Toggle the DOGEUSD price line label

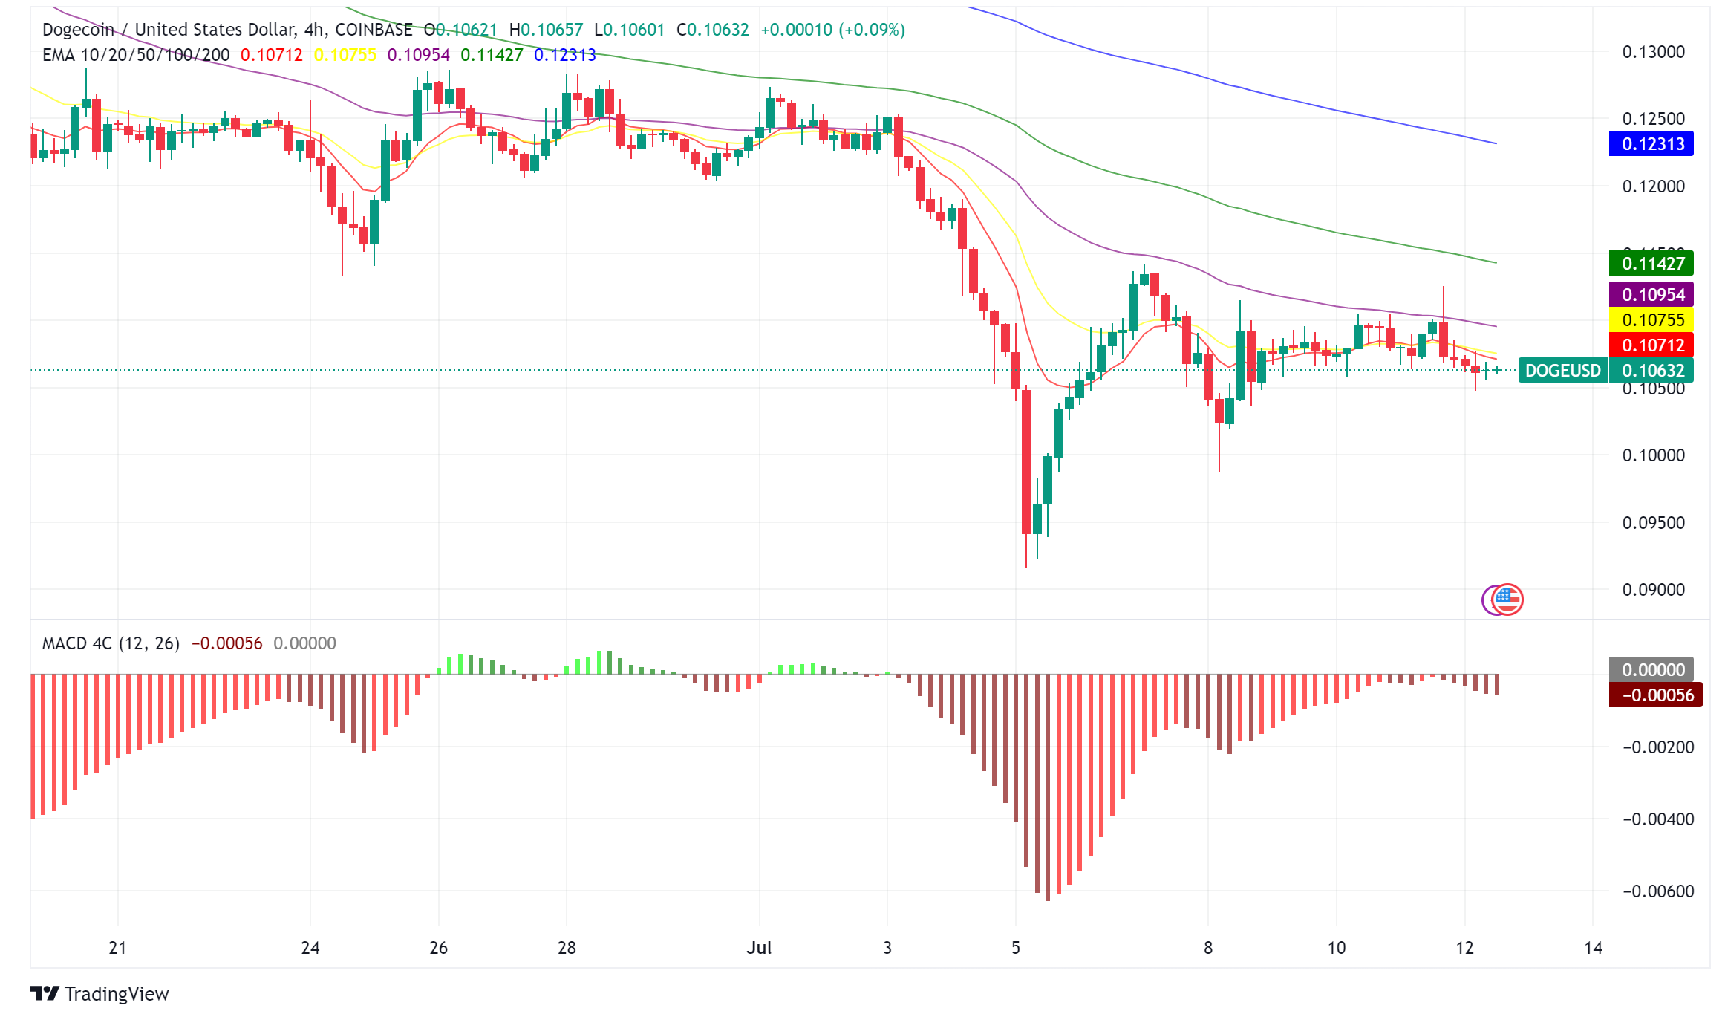(x=1562, y=371)
